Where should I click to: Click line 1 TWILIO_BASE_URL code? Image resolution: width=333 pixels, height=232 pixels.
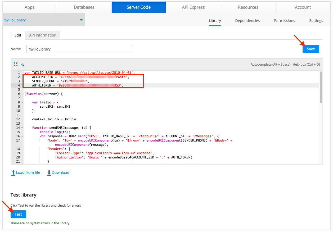[80, 73]
